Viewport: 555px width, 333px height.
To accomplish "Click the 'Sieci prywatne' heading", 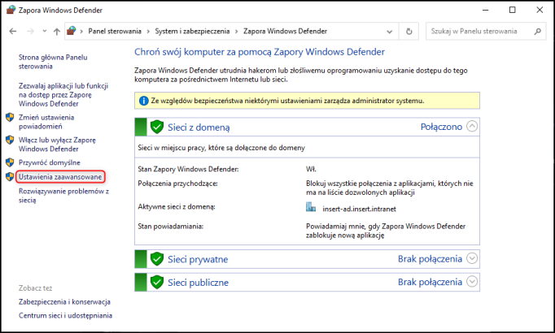I will pos(198,259).
